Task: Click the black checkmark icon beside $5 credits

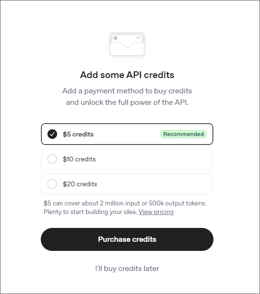Action: click(52, 134)
